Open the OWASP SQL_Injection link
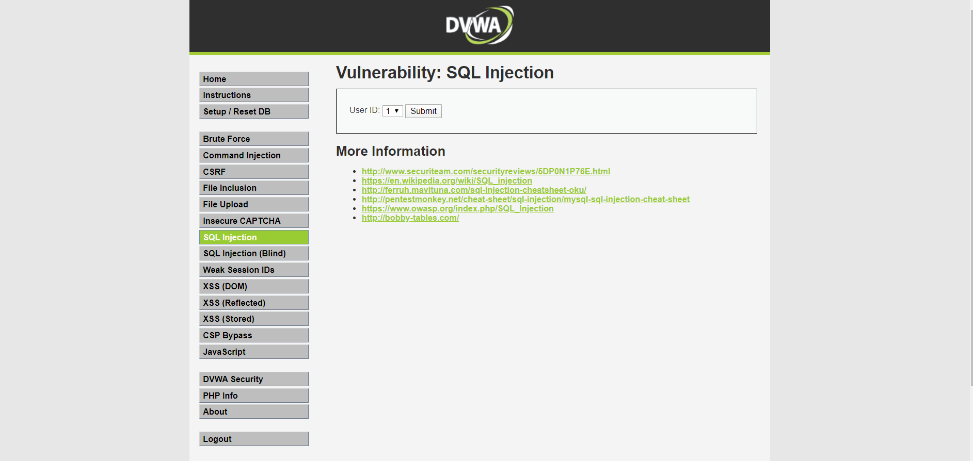The height and width of the screenshot is (461, 973). [457, 208]
